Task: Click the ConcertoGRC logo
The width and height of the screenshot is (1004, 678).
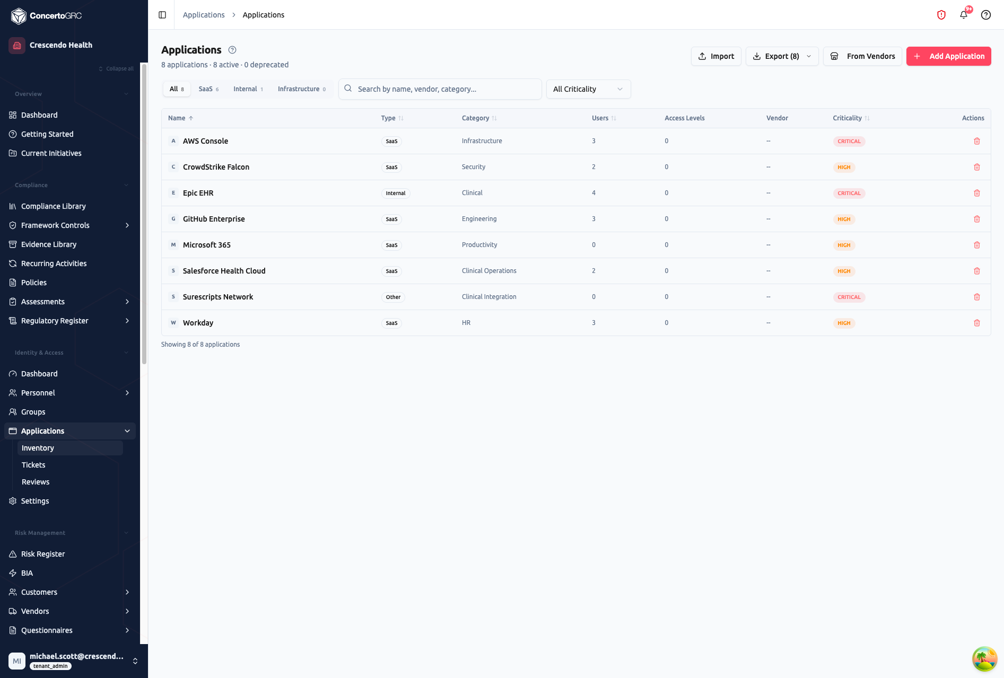Action: pos(46,16)
